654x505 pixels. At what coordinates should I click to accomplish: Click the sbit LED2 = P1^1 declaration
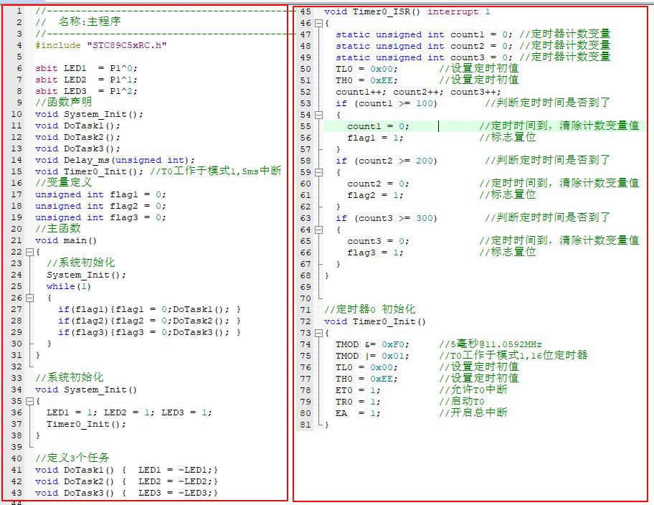(86, 80)
